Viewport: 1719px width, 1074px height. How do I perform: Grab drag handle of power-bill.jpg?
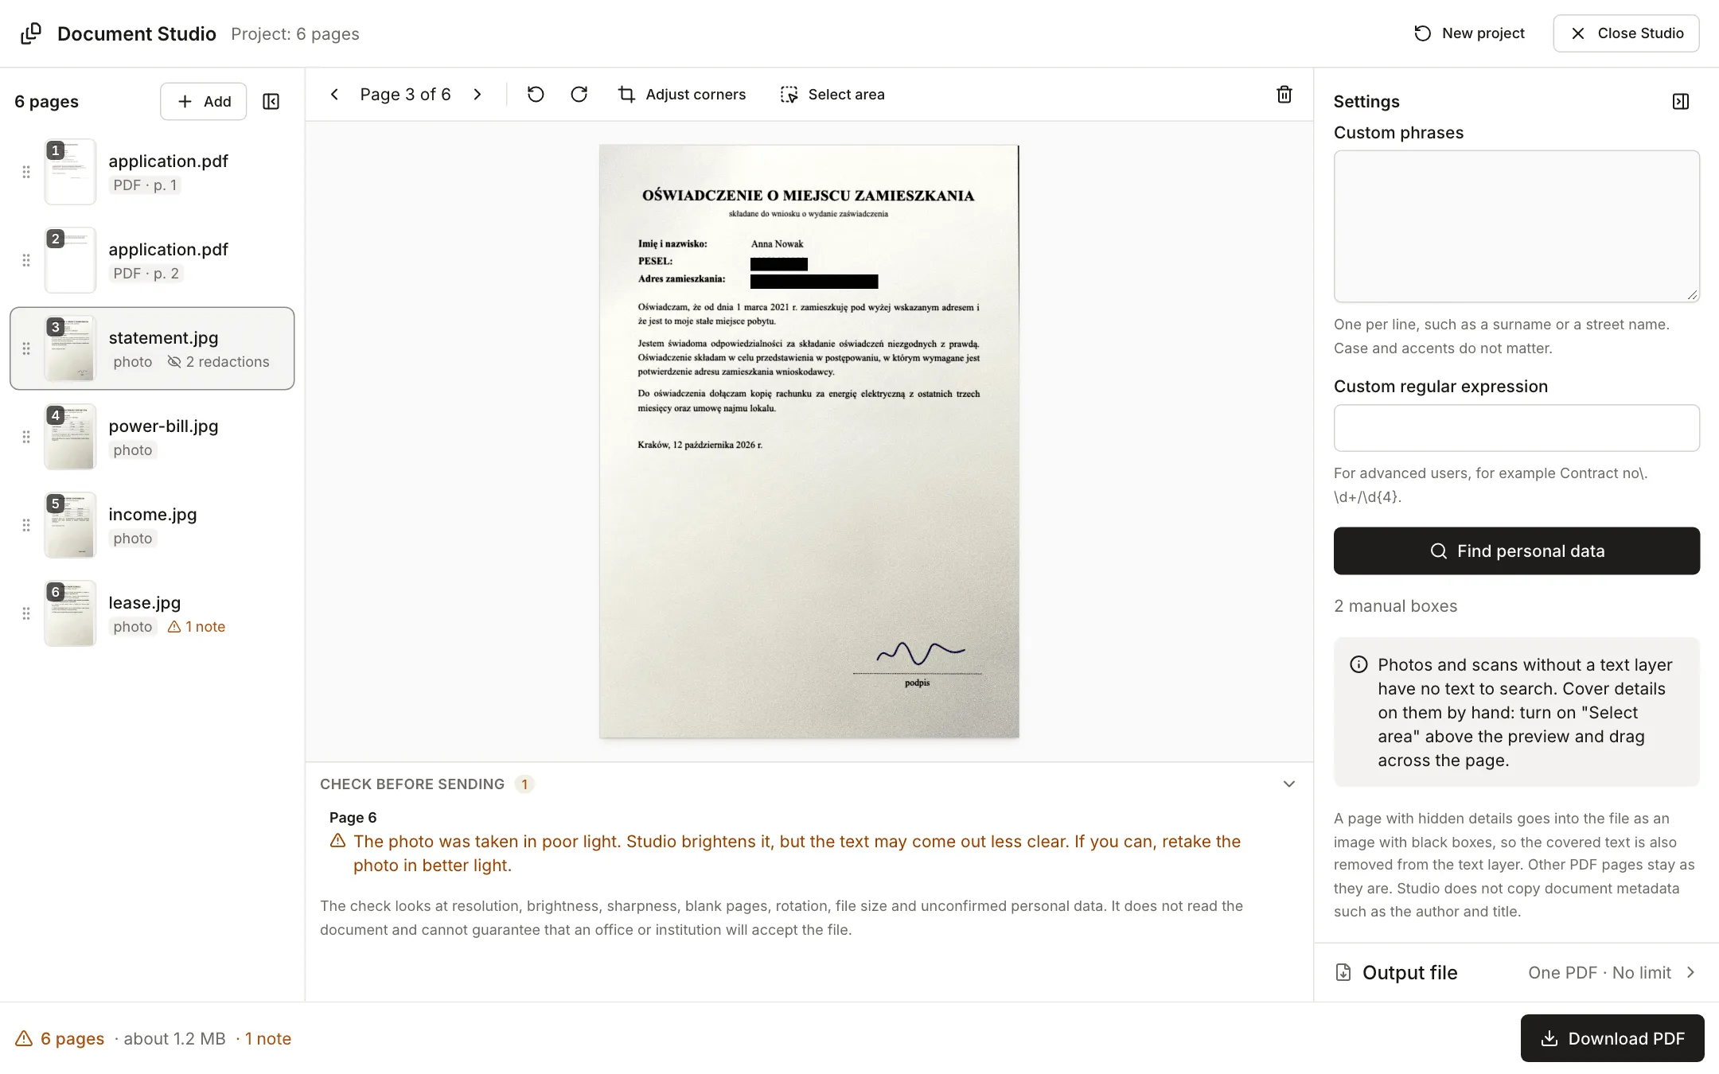26,437
